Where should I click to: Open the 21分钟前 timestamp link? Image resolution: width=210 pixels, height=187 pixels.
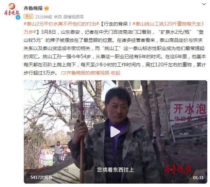click(x=43, y=17)
